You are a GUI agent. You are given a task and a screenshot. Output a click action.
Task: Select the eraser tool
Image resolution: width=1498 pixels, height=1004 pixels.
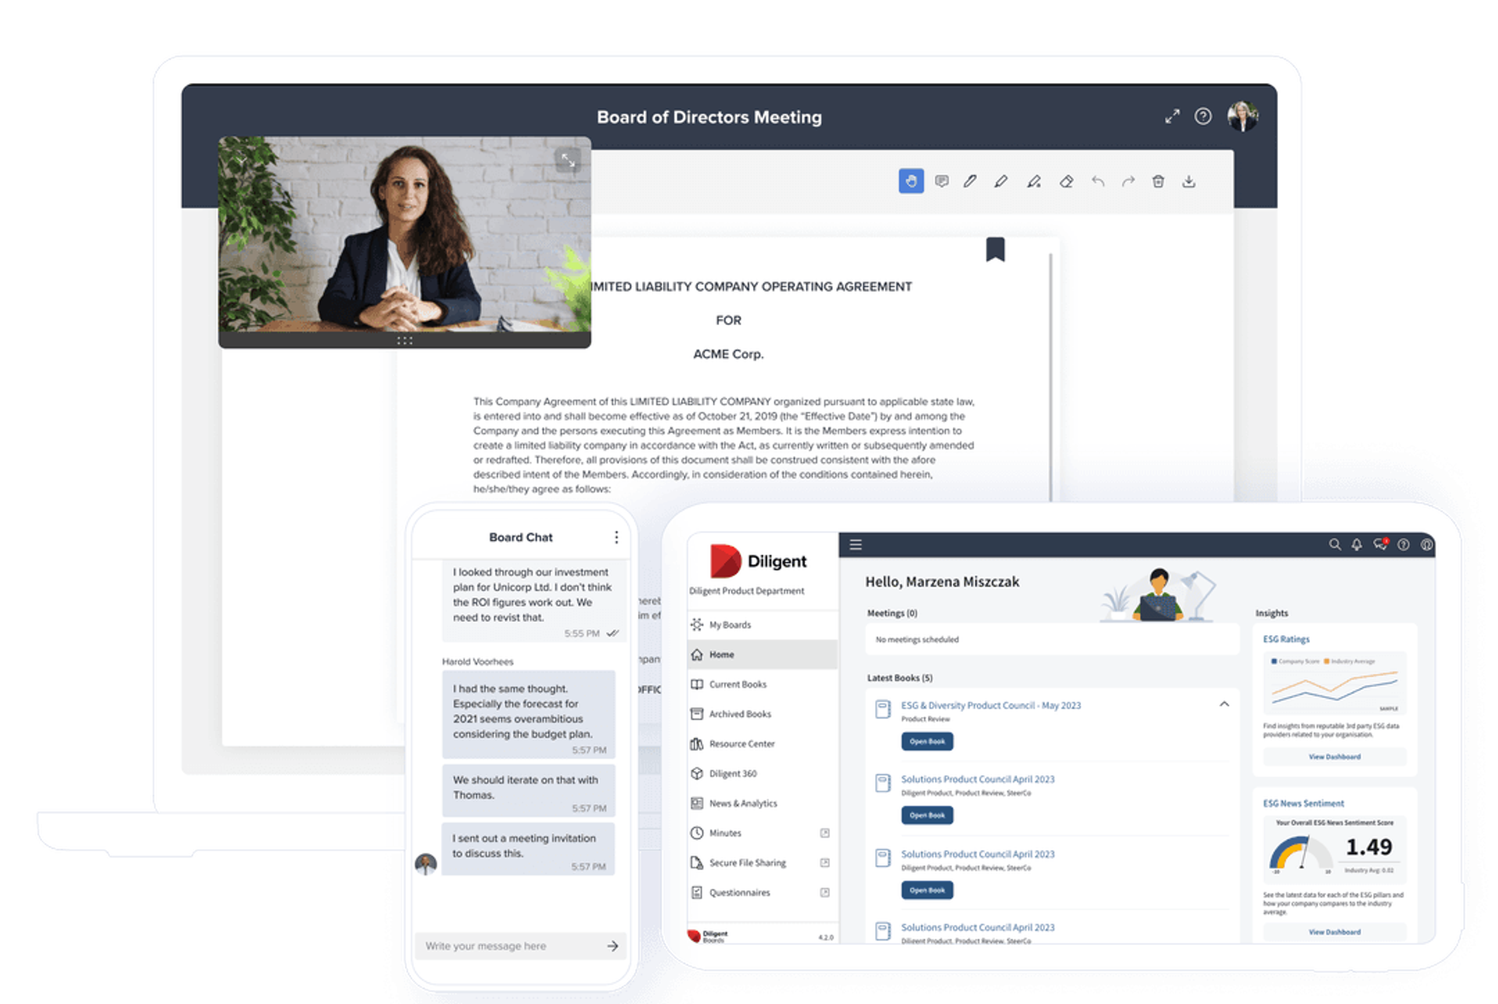[1066, 181]
